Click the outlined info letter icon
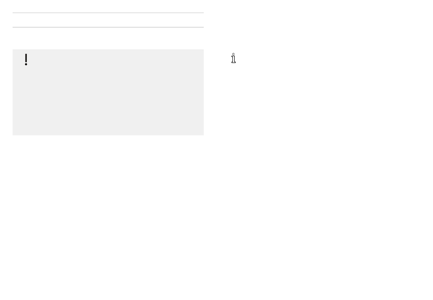Screen dimensions: 433x300 pyautogui.click(x=234, y=58)
